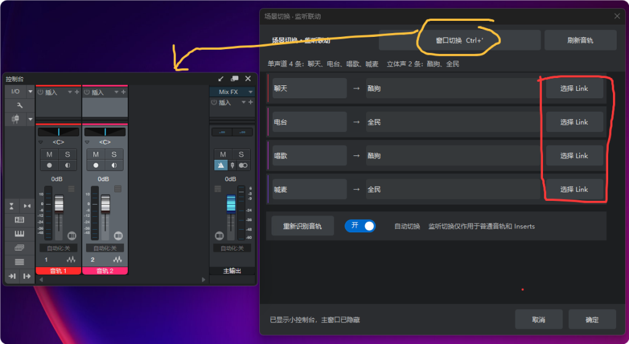Click the 聊天 scene name field
629x344 pixels.
point(310,88)
